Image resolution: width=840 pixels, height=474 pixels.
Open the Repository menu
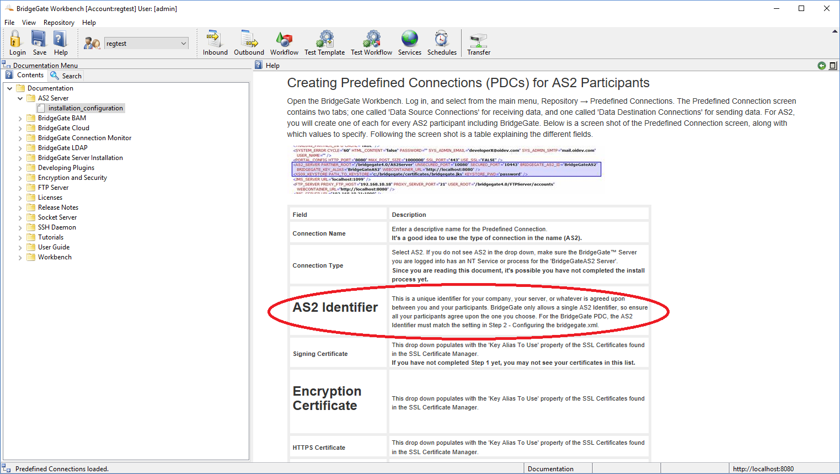coord(59,23)
